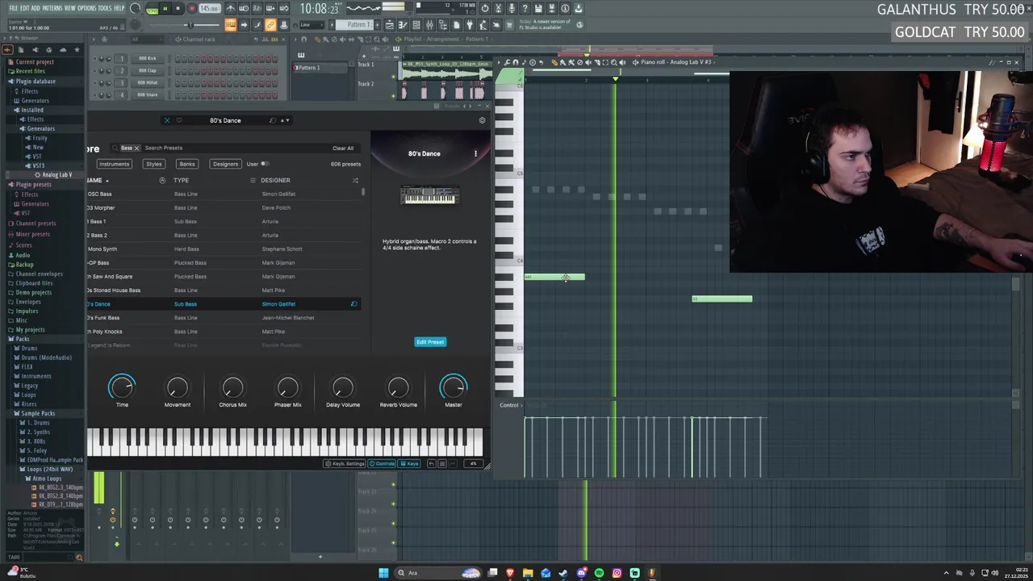
Task: Open the FILE menu
Action: click(x=13, y=8)
